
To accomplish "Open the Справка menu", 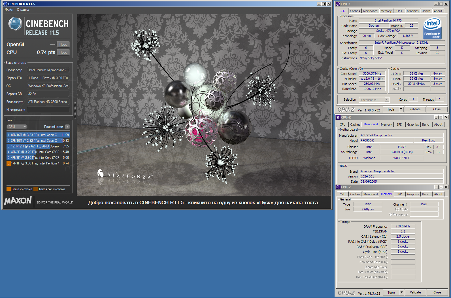I will (x=23, y=10).
